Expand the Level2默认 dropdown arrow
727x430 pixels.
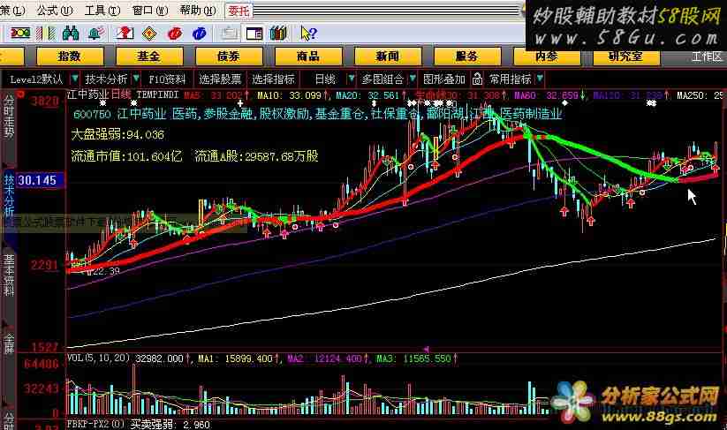75,79
